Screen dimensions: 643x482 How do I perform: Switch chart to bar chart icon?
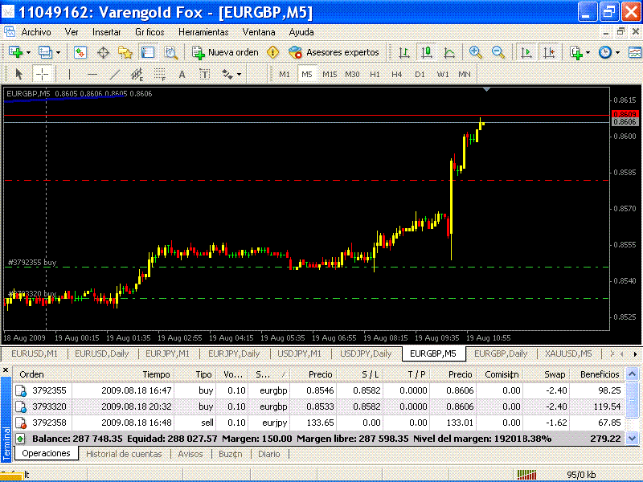(404, 52)
